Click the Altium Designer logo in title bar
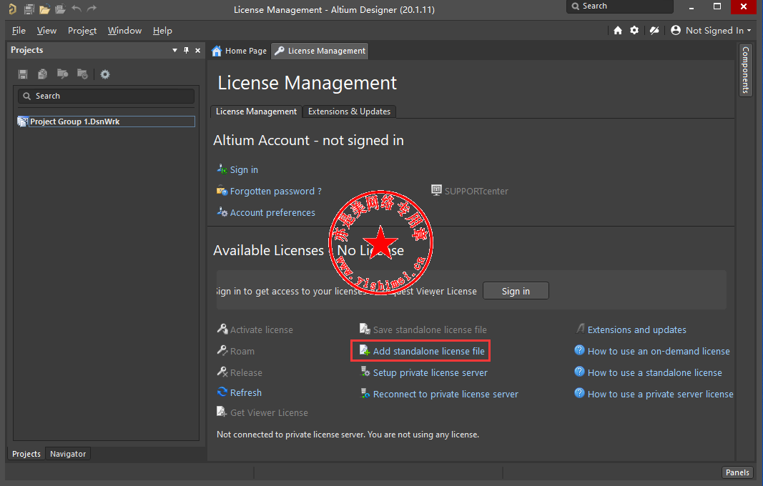 (x=13, y=9)
